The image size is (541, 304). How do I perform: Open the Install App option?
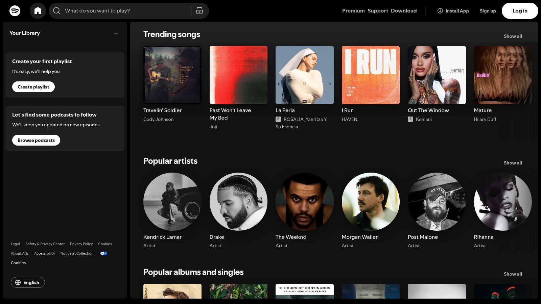pos(453,11)
